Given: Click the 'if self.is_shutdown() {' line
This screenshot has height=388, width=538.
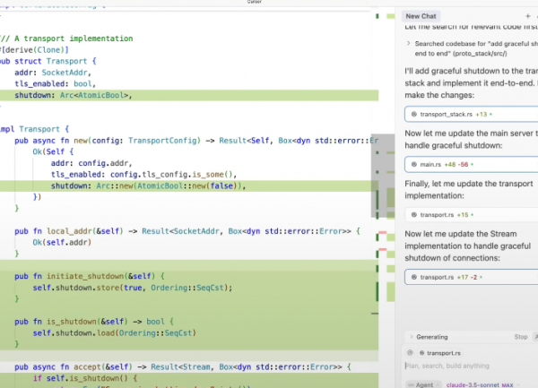Looking at the screenshot, I should [85, 378].
